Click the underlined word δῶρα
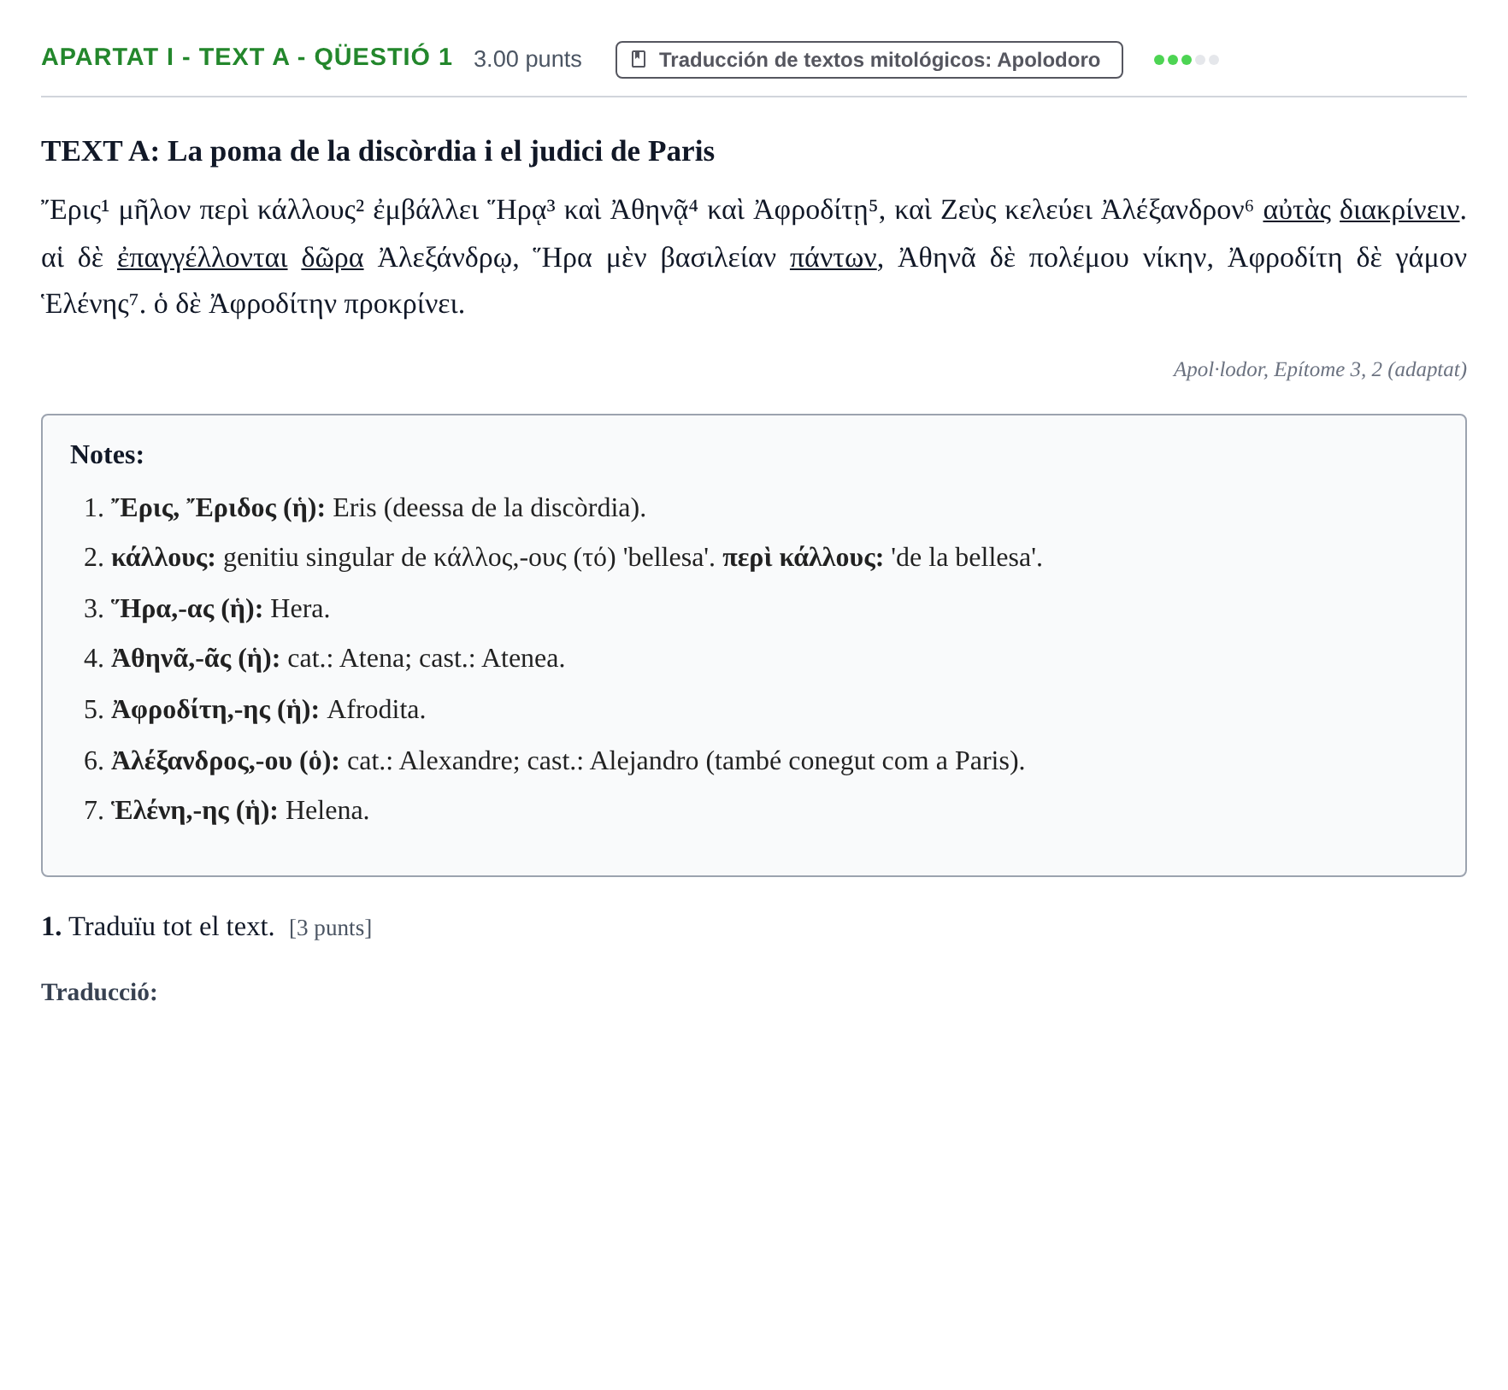Image resolution: width=1508 pixels, height=1390 pixels. [333, 257]
